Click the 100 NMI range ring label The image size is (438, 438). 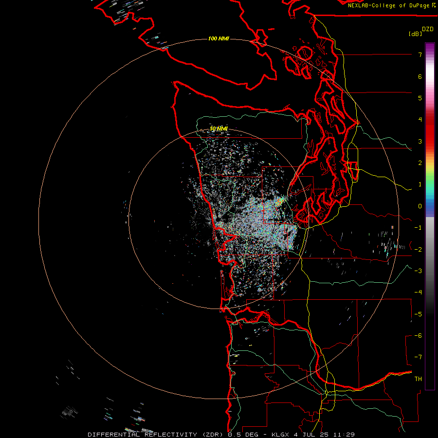219,38
